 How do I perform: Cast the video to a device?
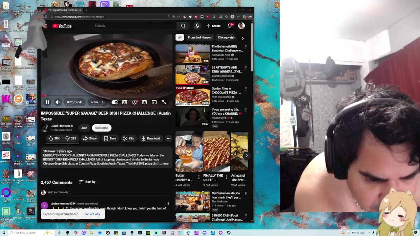click(154, 102)
